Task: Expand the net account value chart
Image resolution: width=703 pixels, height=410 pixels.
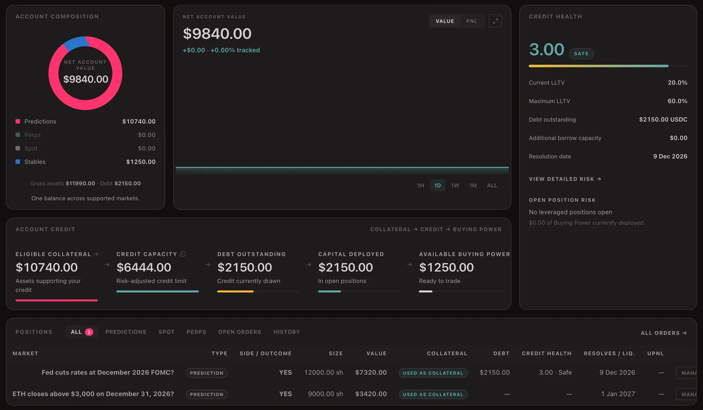Action: coord(495,21)
